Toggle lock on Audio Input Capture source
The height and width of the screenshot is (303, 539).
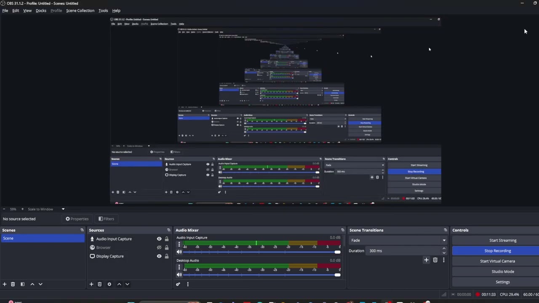pyautogui.click(x=167, y=239)
